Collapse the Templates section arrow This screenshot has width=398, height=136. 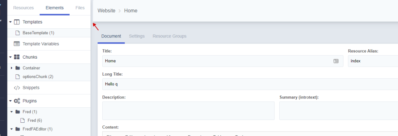11,22
